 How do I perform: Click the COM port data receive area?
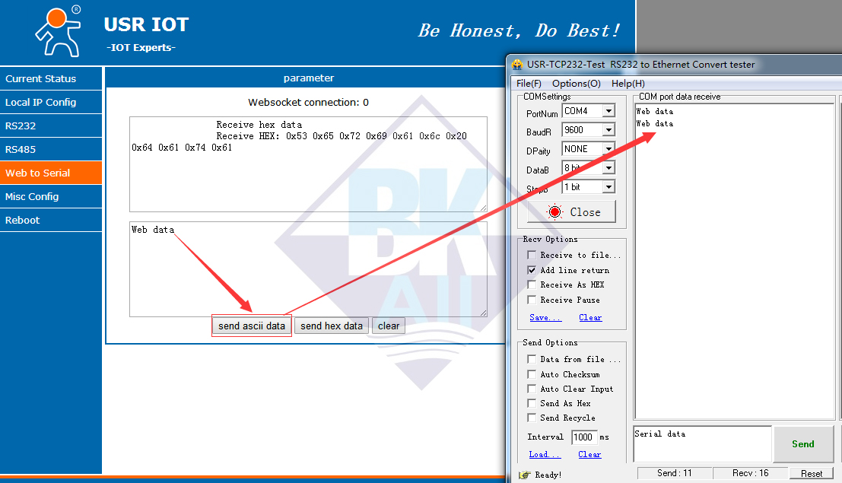pos(735,261)
